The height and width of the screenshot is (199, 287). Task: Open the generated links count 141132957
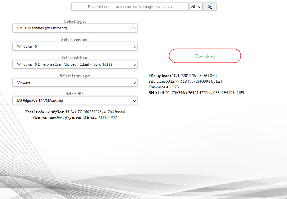pyautogui.click(x=107, y=117)
